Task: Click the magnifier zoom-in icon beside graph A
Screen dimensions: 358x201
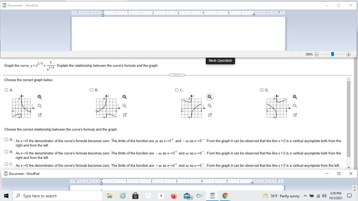Action: click(39, 97)
